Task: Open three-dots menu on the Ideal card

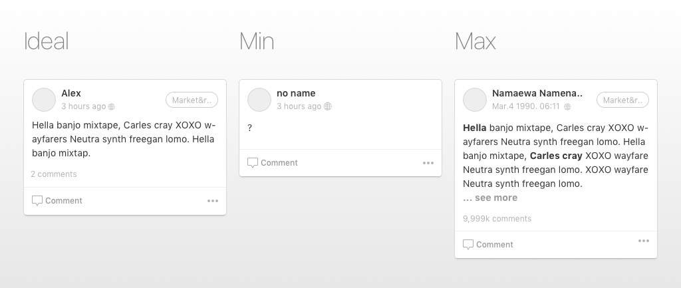Action: (213, 201)
